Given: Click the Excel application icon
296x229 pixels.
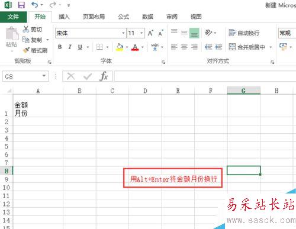Looking at the screenshot, I should click(x=8, y=5).
